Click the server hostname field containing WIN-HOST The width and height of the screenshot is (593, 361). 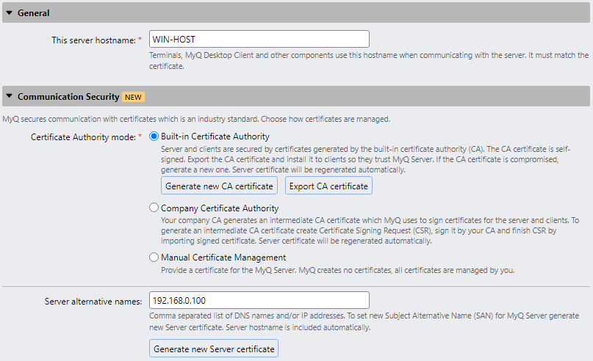(259, 40)
